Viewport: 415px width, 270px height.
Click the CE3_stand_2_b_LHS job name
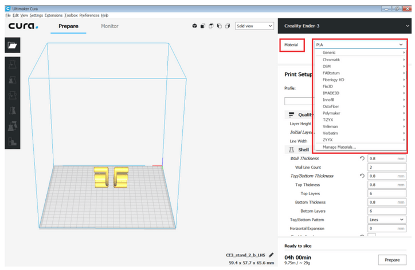(245, 255)
